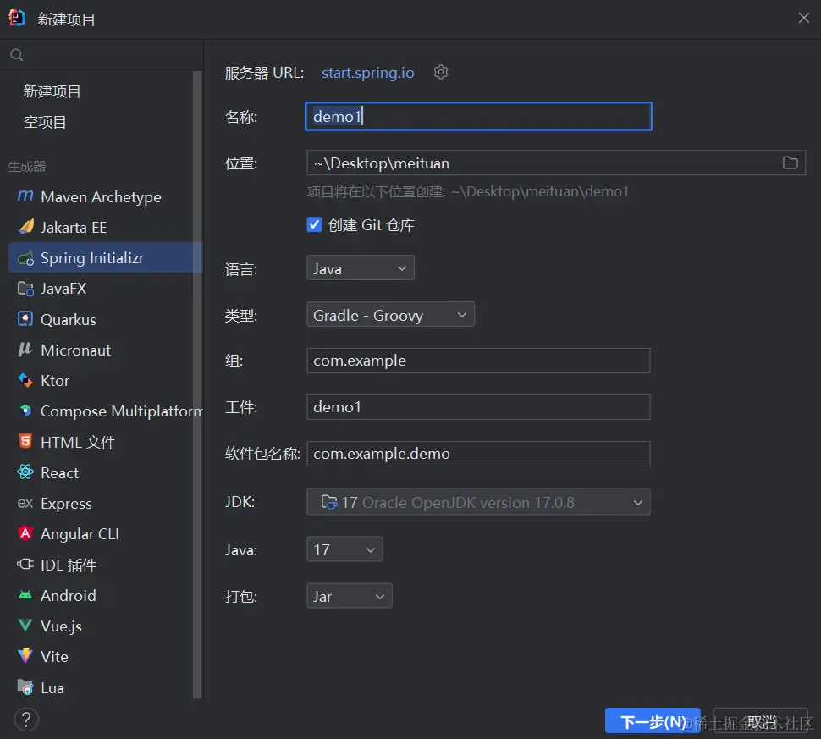Click the Vite lightning icon
Image resolution: width=821 pixels, height=739 pixels.
coord(25,656)
